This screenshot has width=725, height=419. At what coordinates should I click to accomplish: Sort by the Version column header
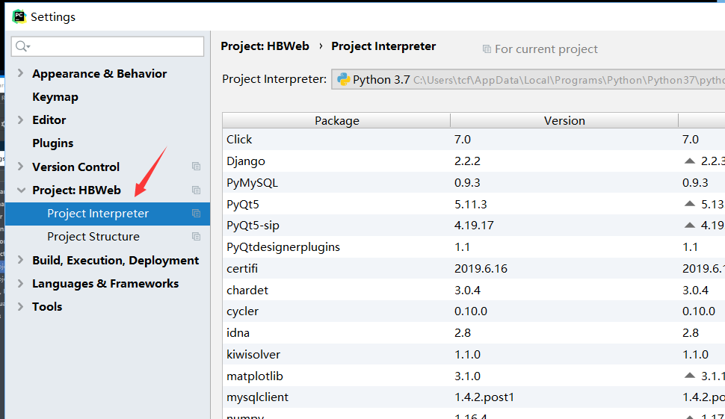point(564,120)
